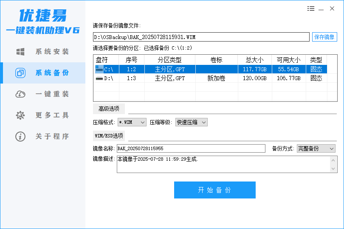344x229 pixels.
Task: Open the 备份方式 完整备份 dropdown
Action: tap(316, 148)
